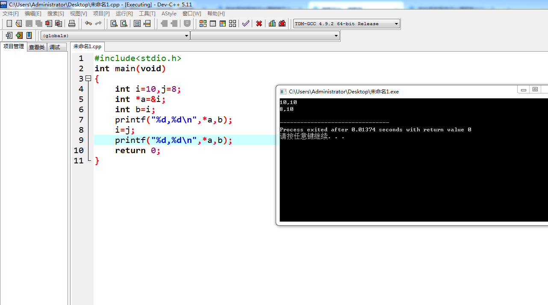Open the 运行[R] menu

coord(124,14)
